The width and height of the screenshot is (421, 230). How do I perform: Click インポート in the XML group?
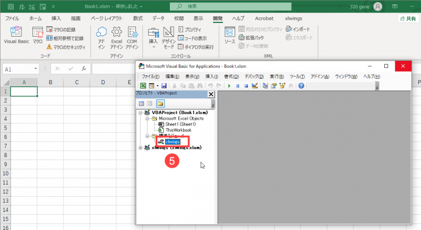pyautogui.click(x=298, y=29)
